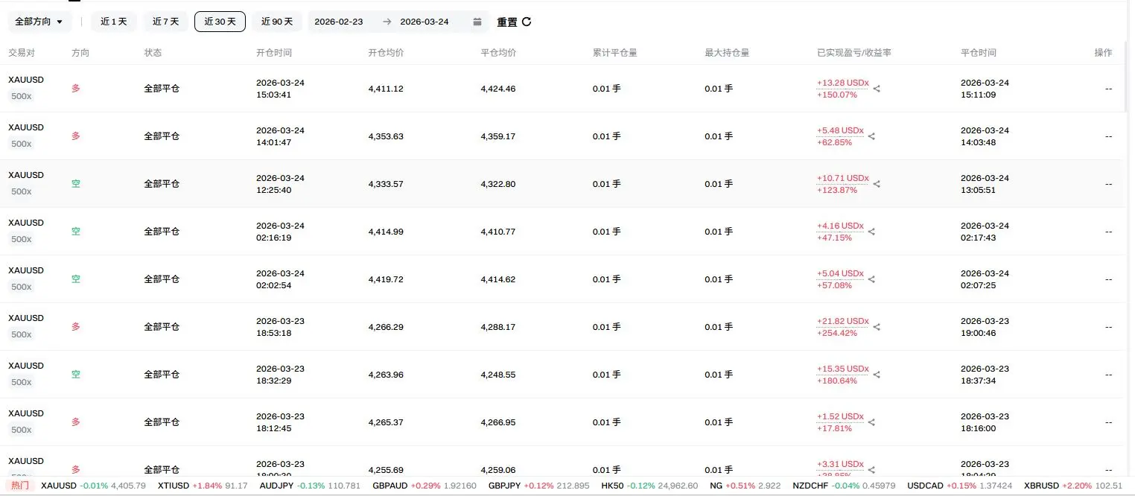Click open time 2026-03-23 18:53:18

[x=280, y=327]
